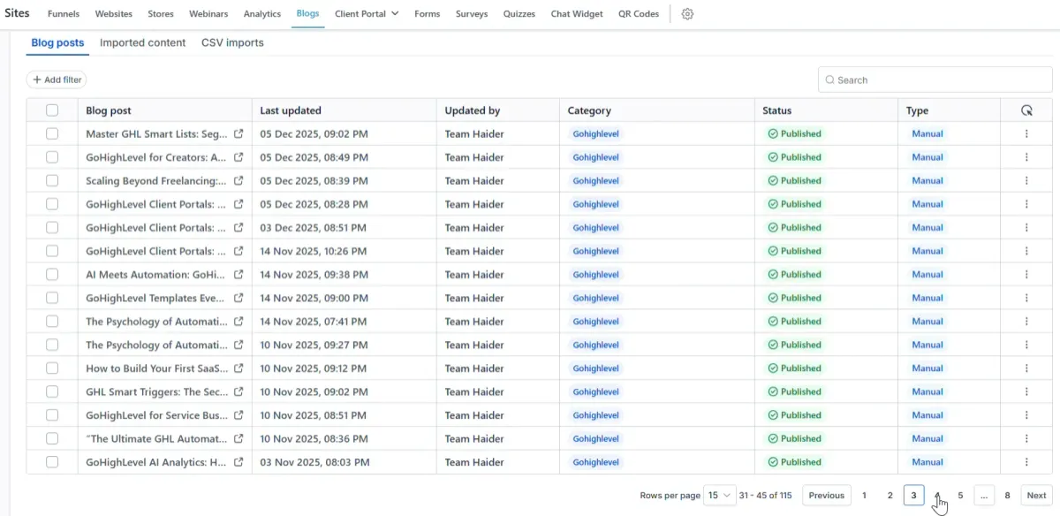Go to the QR Codes section
Screen dimensions: 1060x516
(639, 14)
